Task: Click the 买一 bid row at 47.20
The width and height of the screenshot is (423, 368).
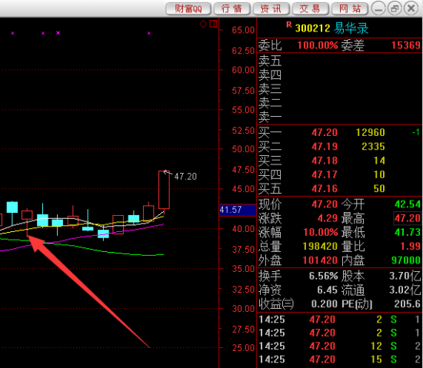Action: click(x=339, y=132)
